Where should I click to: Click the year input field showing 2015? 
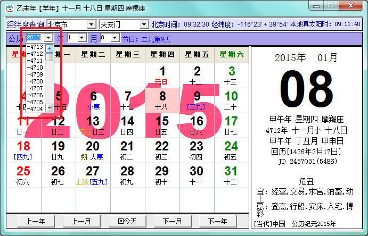click(35, 37)
